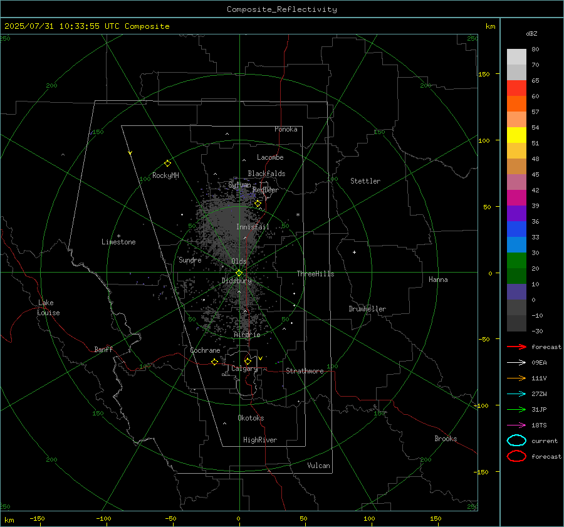The height and width of the screenshot is (527, 564).
Task: Click the Composite_Reflectivity title
Action: pyautogui.click(x=282, y=9)
